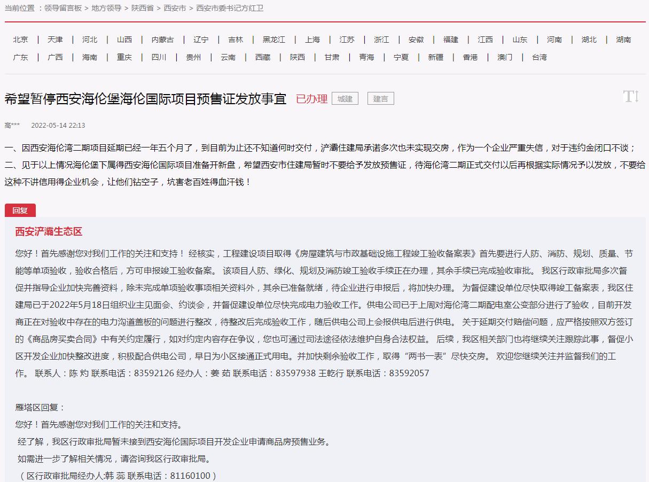Select 陕西省 in the breadcrumb path

pyautogui.click(x=143, y=8)
